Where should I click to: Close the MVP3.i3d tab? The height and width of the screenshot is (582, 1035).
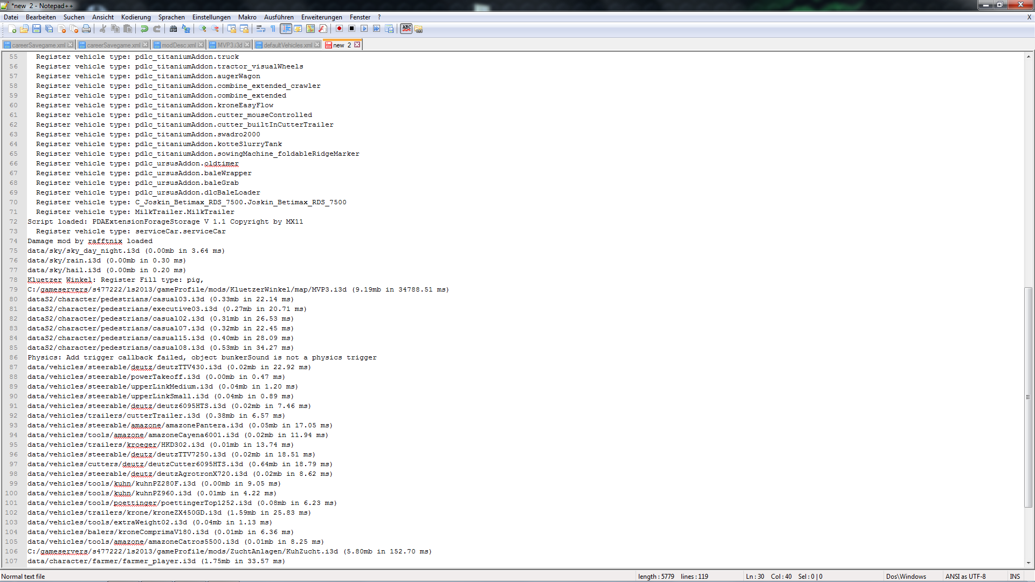coord(247,45)
